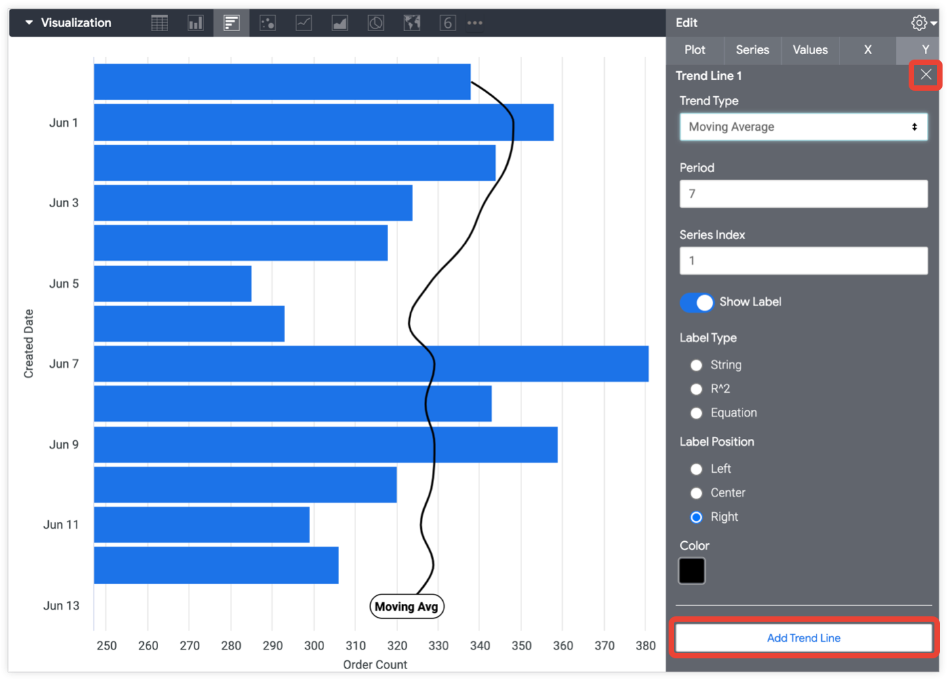Choose the single value visualization

(447, 22)
